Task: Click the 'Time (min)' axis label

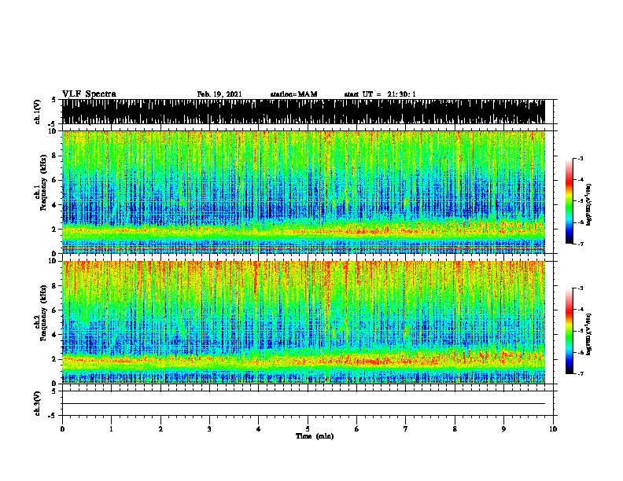Action: tap(315, 436)
